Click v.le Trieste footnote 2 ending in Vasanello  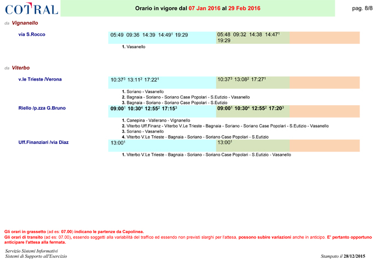click(x=186, y=97)
